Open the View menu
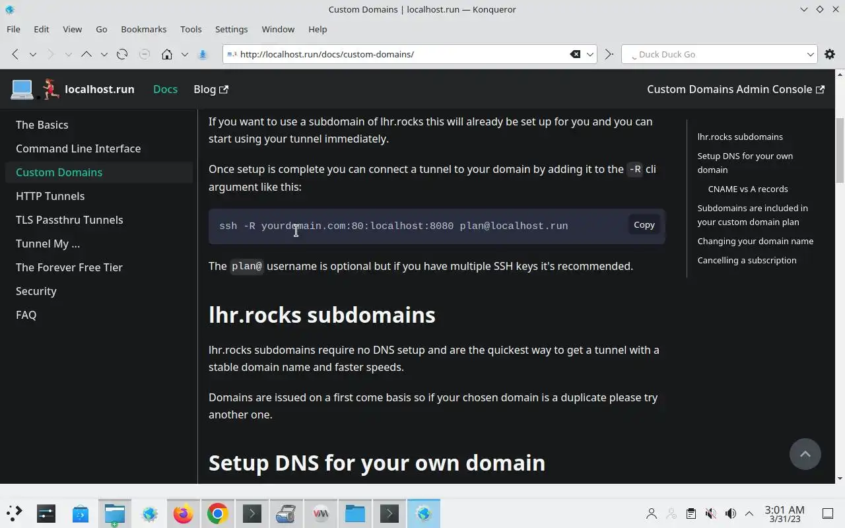This screenshot has height=528, width=845. 73,29
